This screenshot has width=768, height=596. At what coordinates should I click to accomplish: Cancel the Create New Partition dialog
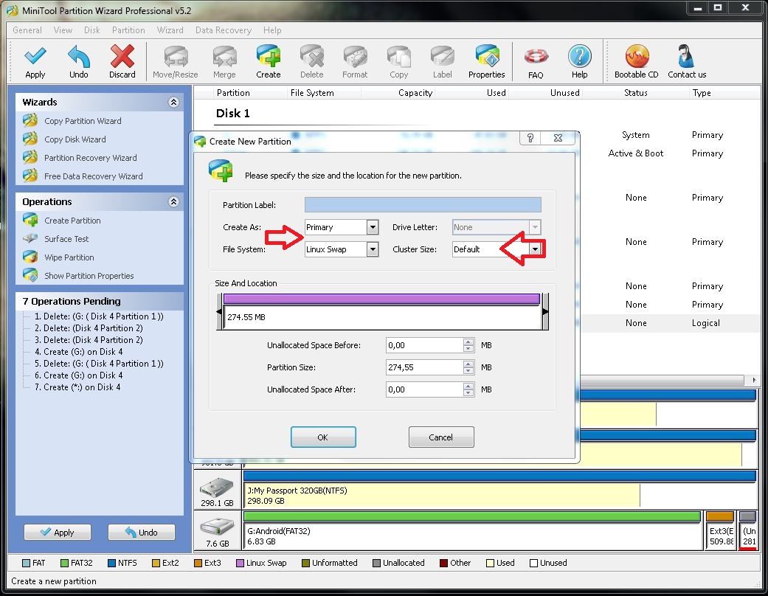tap(441, 437)
